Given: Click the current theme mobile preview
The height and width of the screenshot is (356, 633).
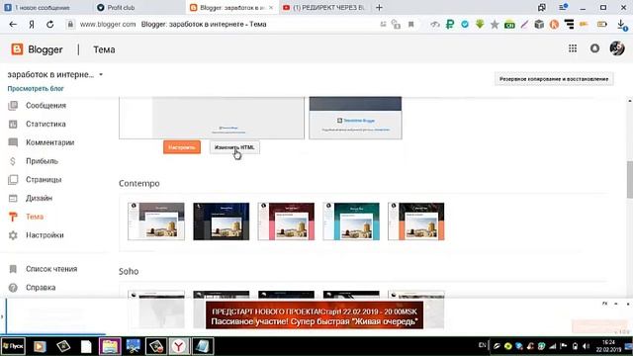Looking at the screenshot, I should point(355,118).
